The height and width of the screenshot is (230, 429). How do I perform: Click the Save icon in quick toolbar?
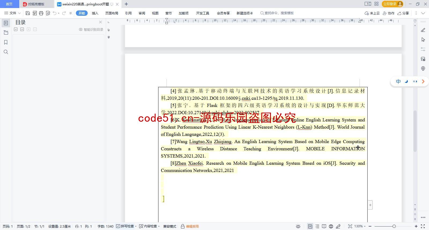(x=28, y=13)
